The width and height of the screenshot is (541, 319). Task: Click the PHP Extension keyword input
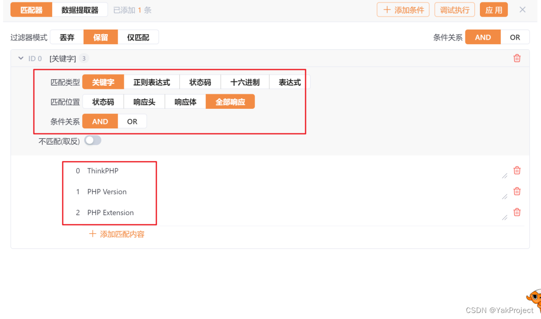coord(295,213)
